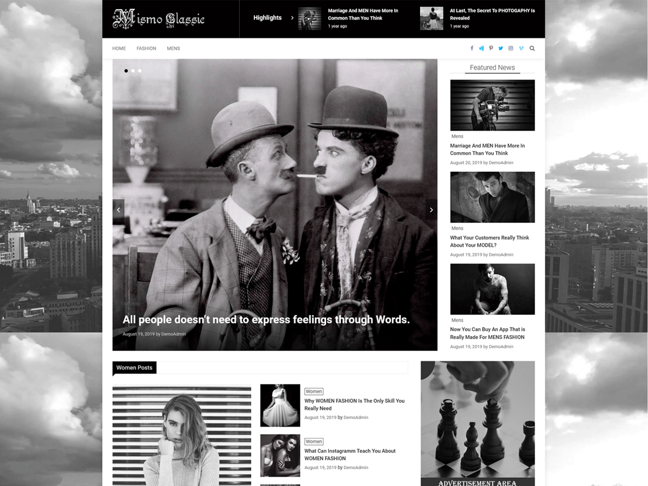Screen dimensions: 648x486
Task: Open the Instagram social icon
Action: pyautogui.click(x=511, y=49)
